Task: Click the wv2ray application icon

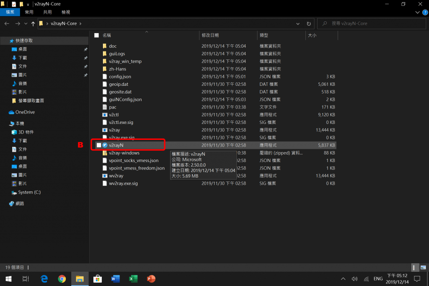Action: click(105, 176)
